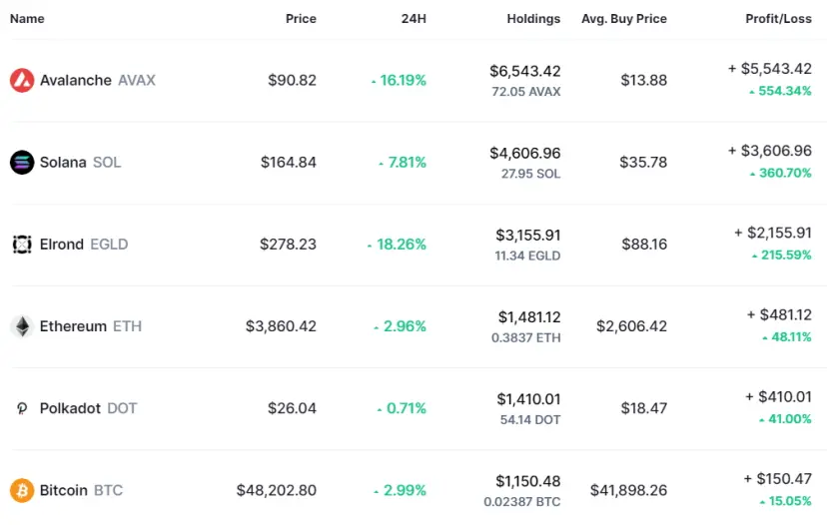Click the Elrond logo icon

pyautogui.click(x=22, y=245)
